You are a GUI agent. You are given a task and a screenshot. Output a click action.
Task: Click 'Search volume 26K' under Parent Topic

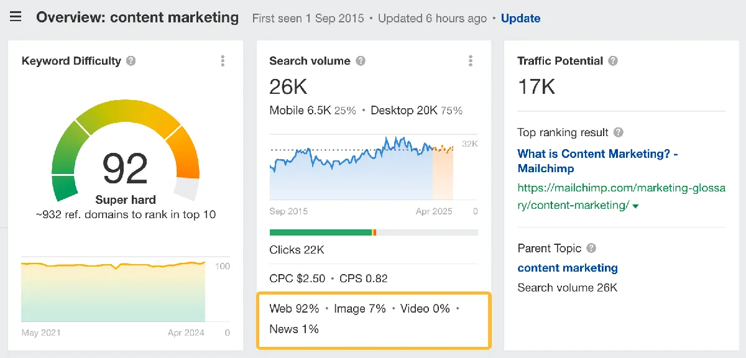pyautogui.click(x=568, y=288)
